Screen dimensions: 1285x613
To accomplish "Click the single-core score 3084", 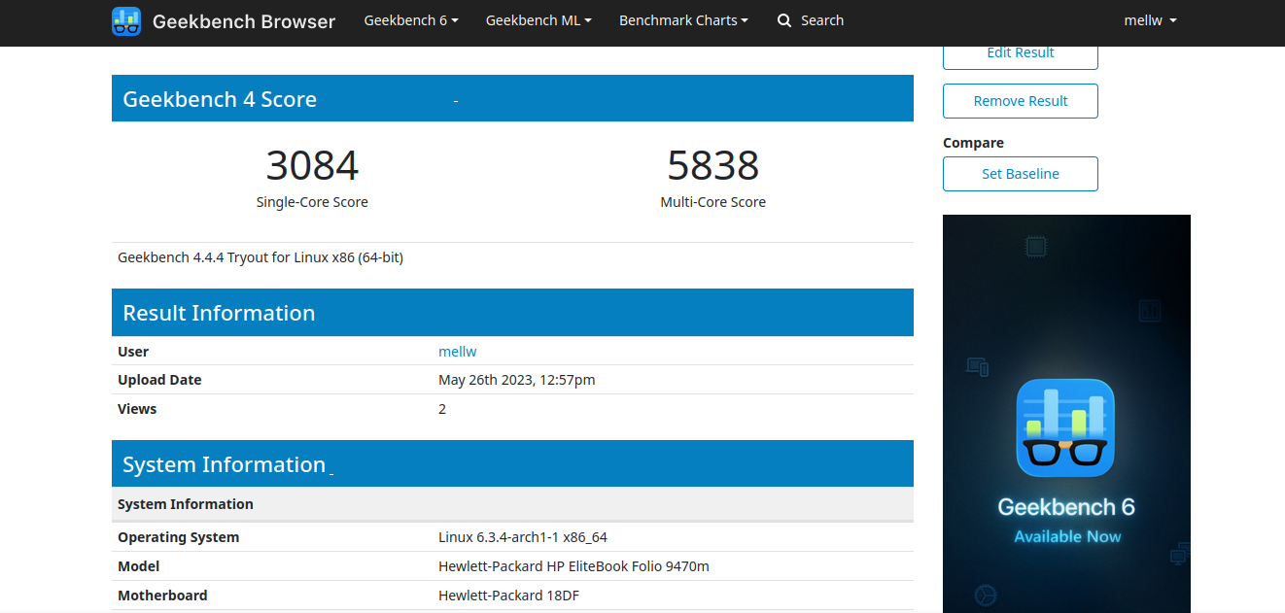I will [312, 165].
